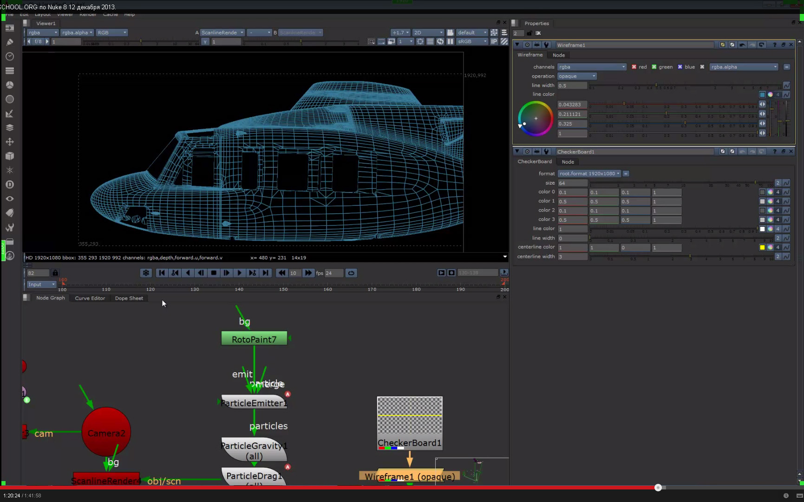
Task: Open the Wireframe1 node help icon
Action: tap(774, 45)
